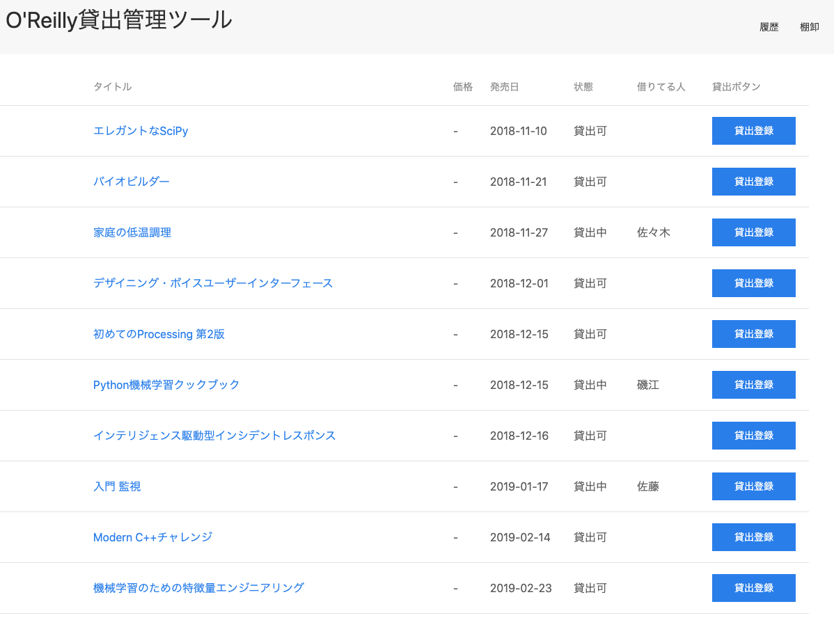The image size is (834, 620).
Task: Click borrower name 佐々木
Action: click(654, 232)
